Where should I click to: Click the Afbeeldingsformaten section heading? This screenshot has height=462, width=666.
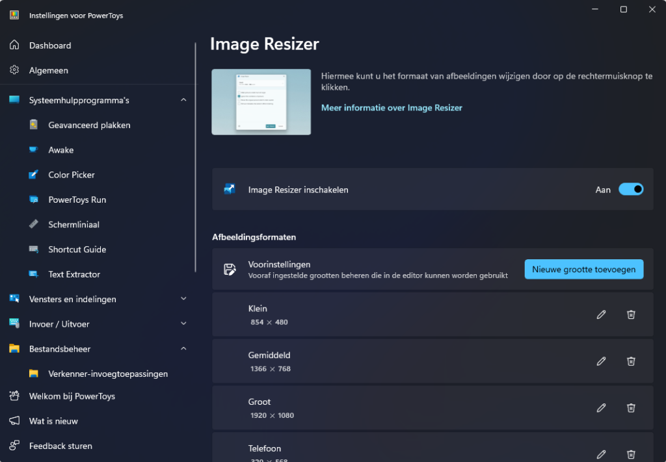pos(254,237)
